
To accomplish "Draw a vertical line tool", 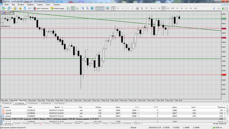I will [128, 8].
